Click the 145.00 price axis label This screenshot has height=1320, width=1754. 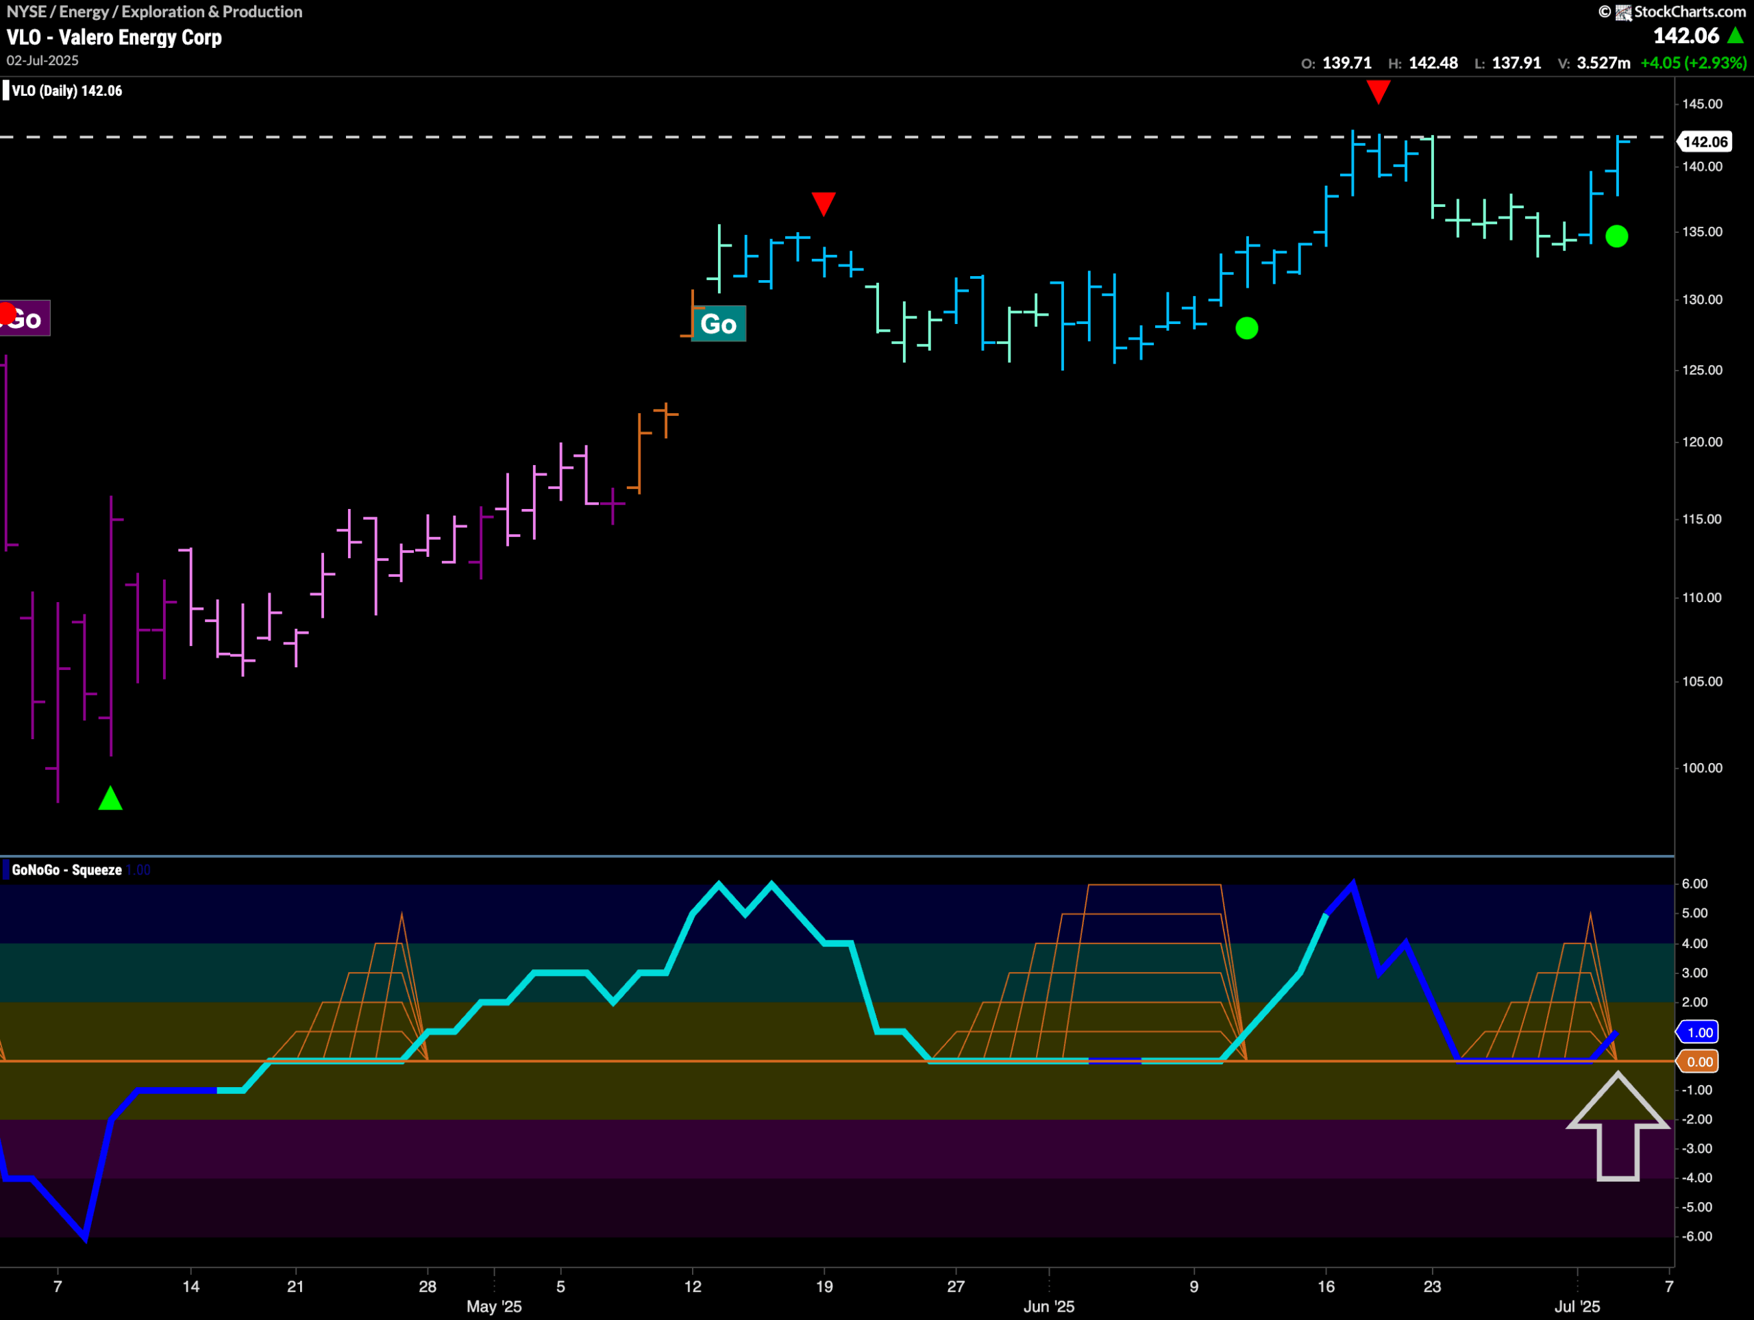pyautogui.click(x=1703, y=104)
